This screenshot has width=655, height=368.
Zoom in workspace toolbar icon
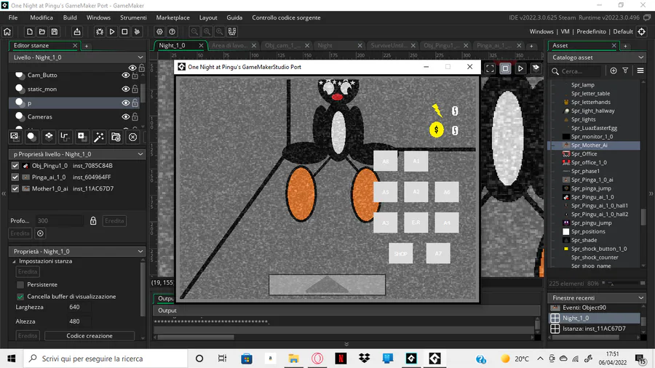(219, 32)
